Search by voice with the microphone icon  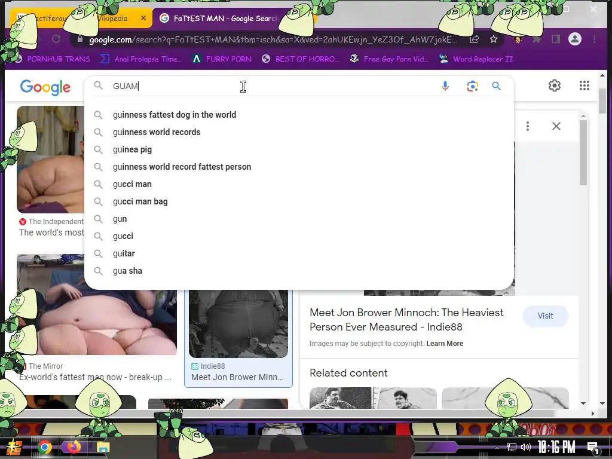(445, 86)
